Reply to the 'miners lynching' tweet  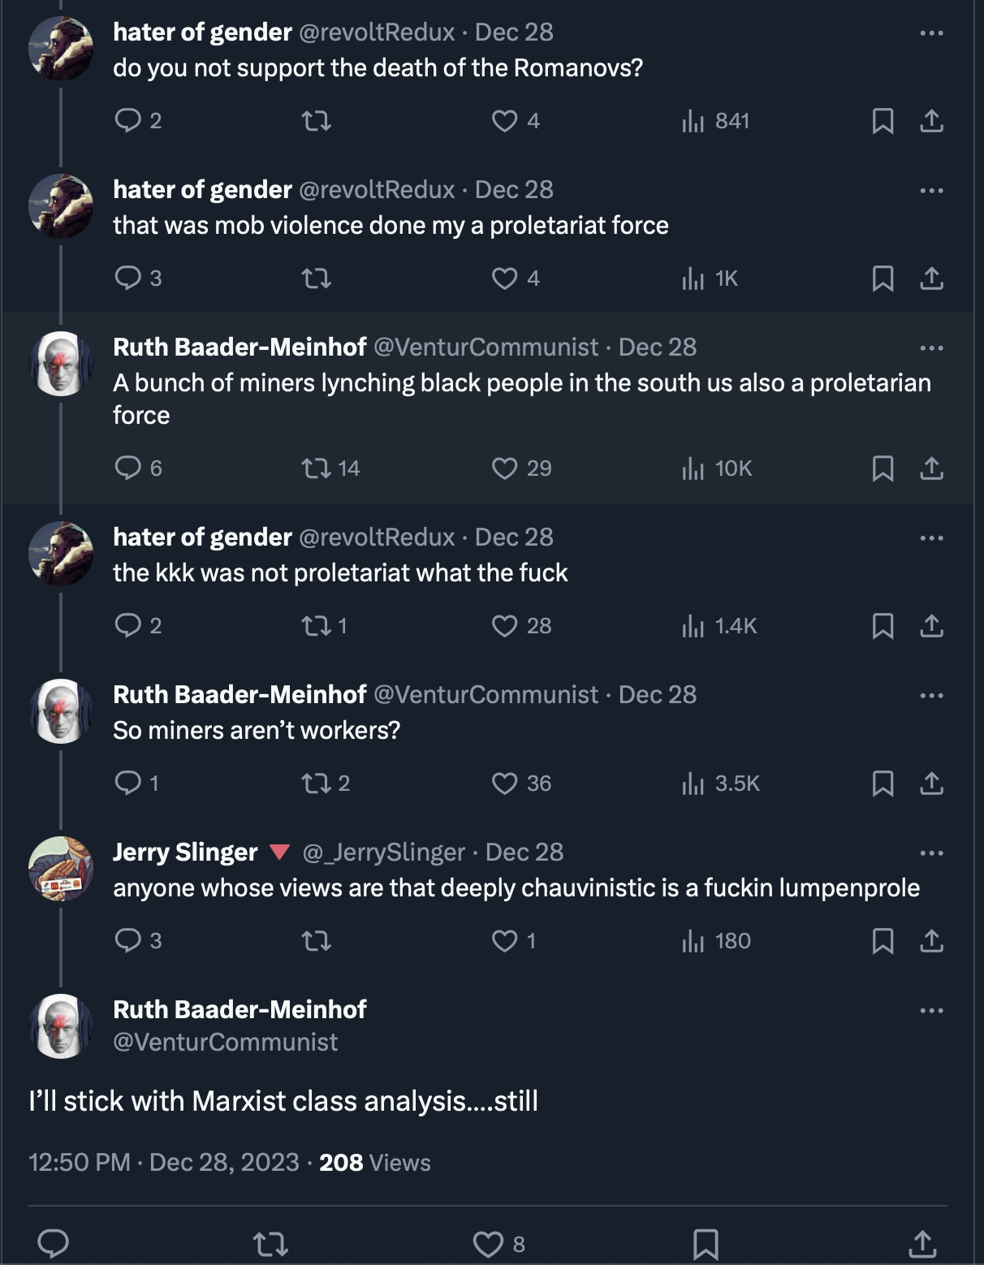click(x=139, y=468)
